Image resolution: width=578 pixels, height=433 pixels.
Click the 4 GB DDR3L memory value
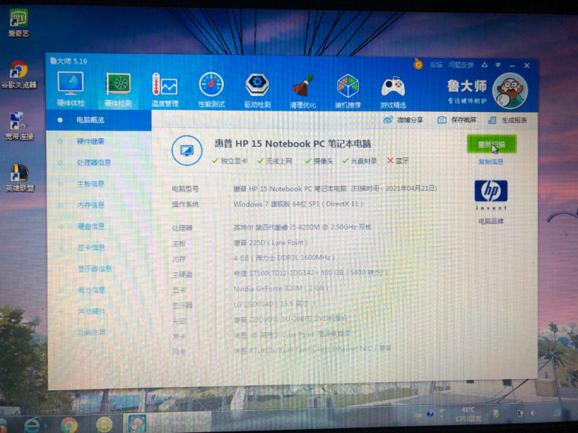click(283, 257)
